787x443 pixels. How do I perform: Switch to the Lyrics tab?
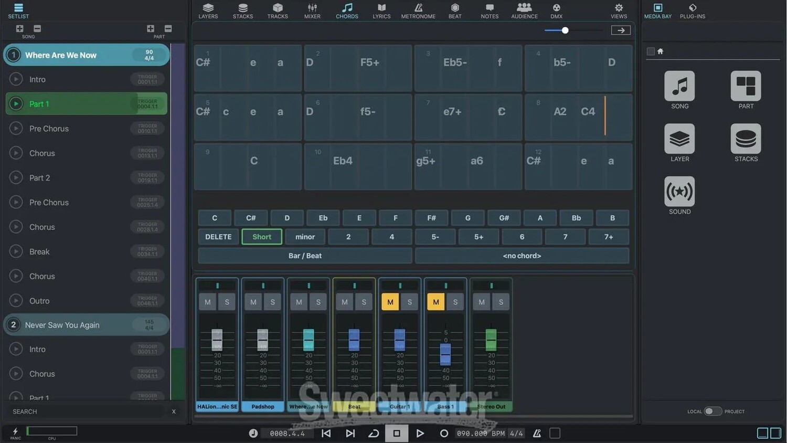pos(381,10)
